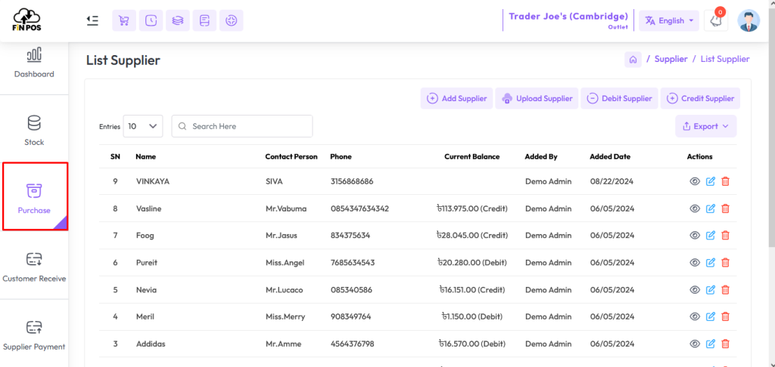View Nevia supplier details eye icon
The image size is (775, 367).
coord(695,290)
